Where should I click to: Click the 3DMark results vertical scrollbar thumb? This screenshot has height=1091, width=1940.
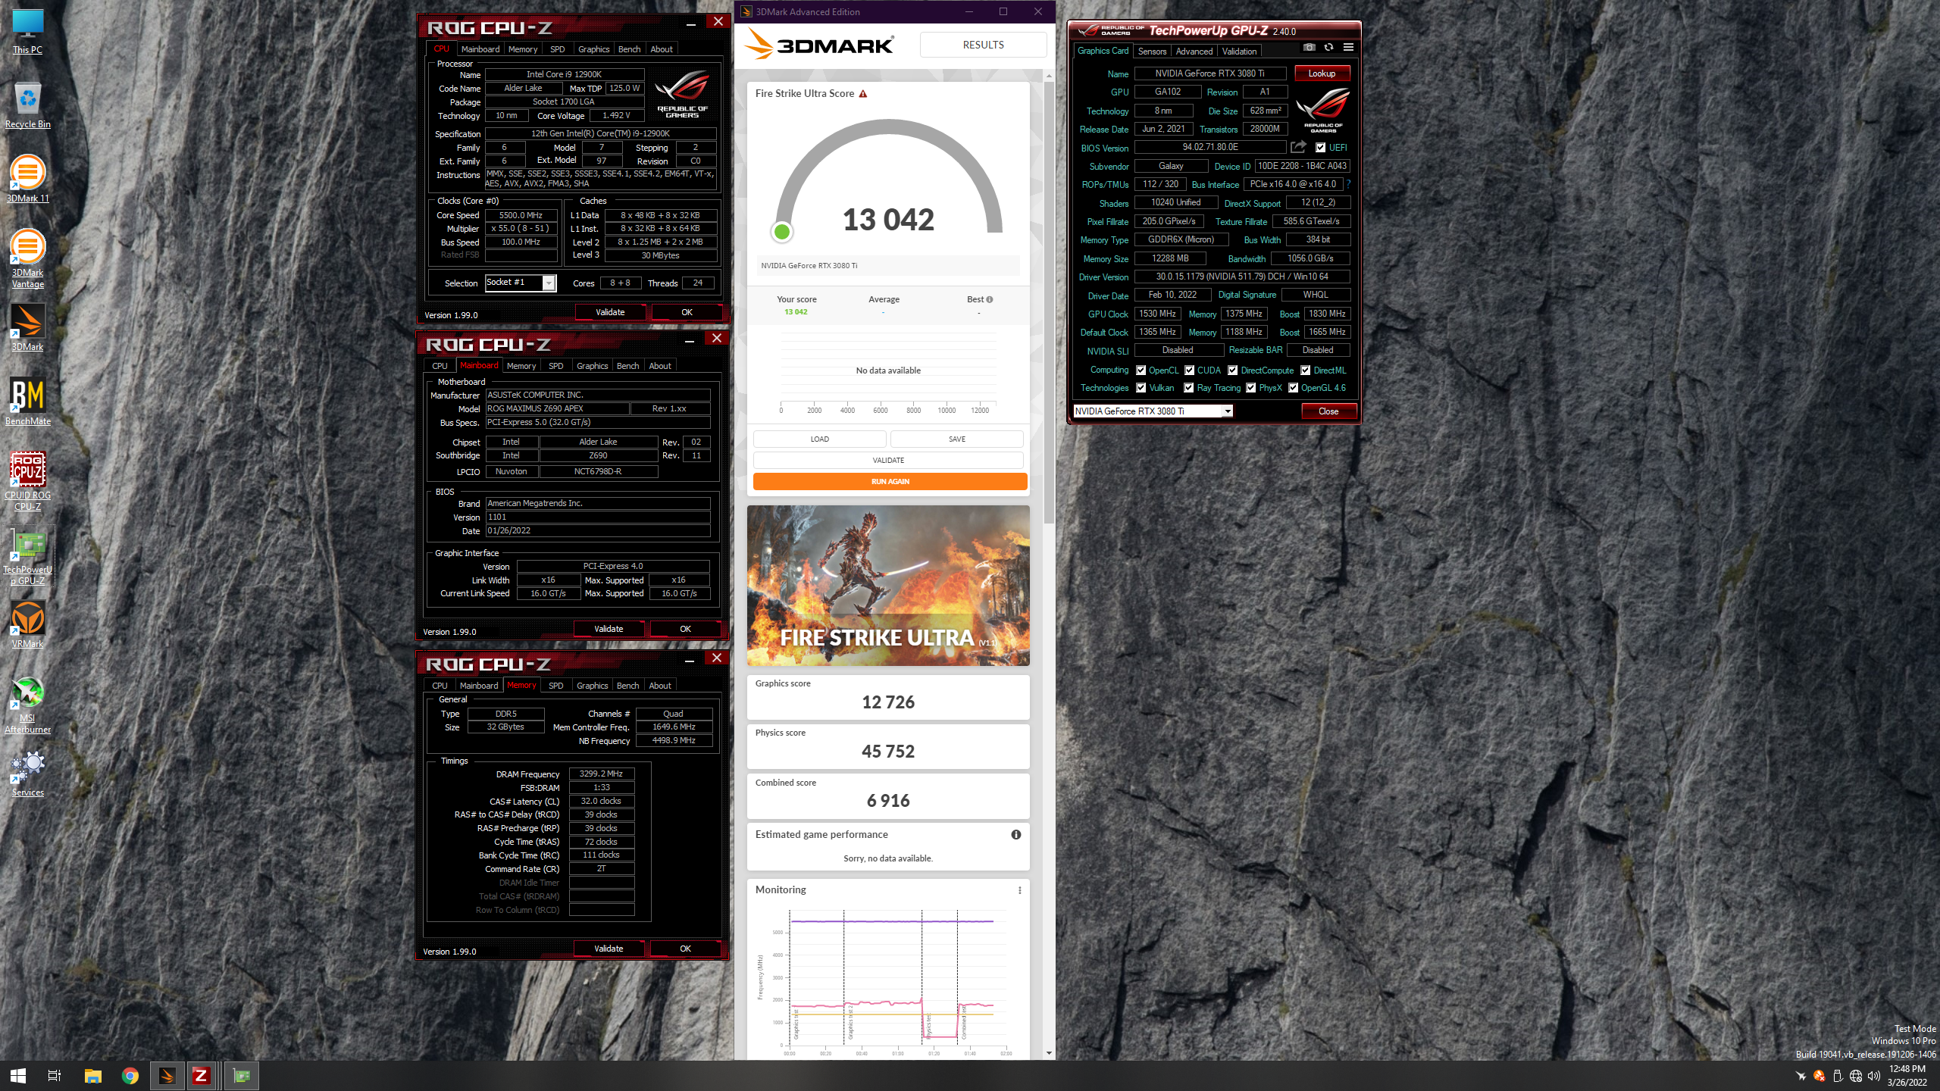1049,303
